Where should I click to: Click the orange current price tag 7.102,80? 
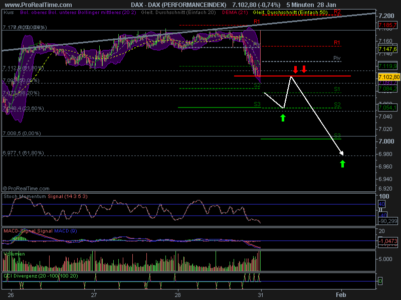point(387,76)
